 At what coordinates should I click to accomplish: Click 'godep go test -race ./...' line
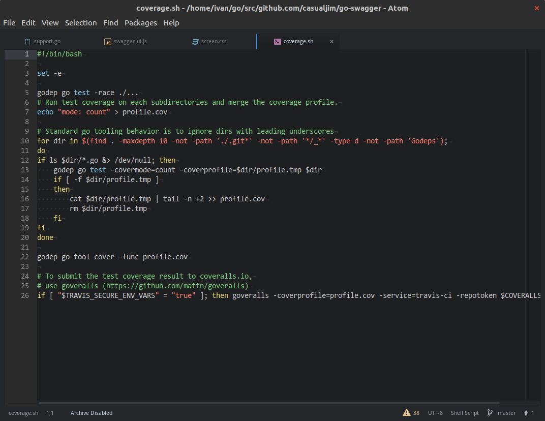coord(88,93)
